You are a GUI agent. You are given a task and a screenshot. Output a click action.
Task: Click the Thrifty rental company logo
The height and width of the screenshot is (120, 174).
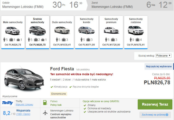8,103
